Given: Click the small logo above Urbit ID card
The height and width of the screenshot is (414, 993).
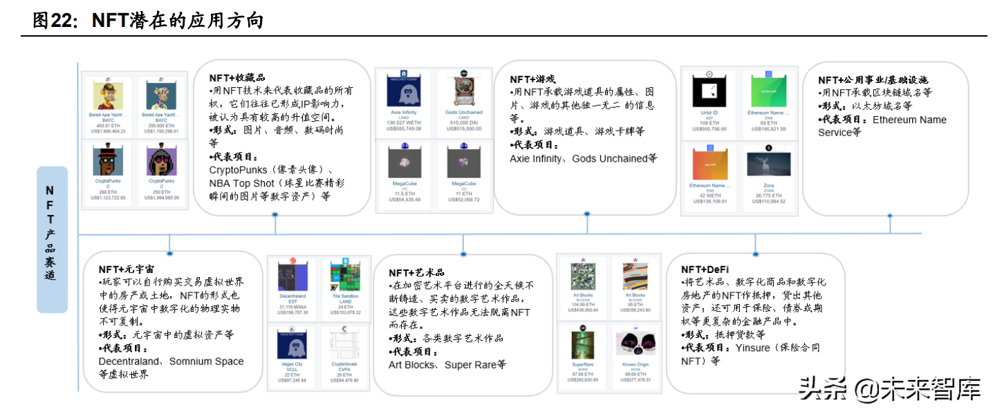Looking at the screenshot, I should point(709,74).
